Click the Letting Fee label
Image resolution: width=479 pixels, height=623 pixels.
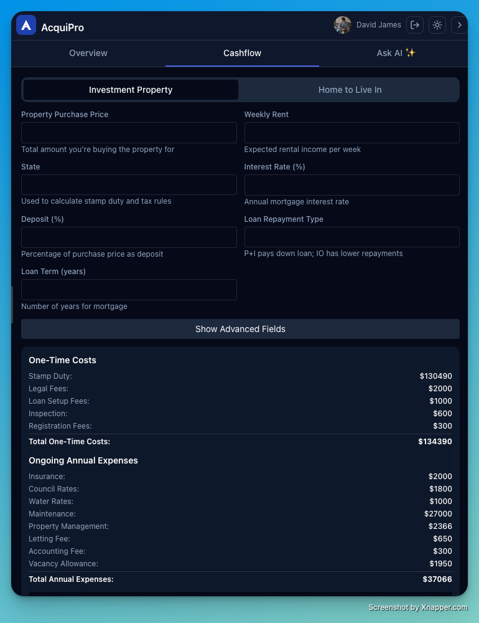click(49, 539)
